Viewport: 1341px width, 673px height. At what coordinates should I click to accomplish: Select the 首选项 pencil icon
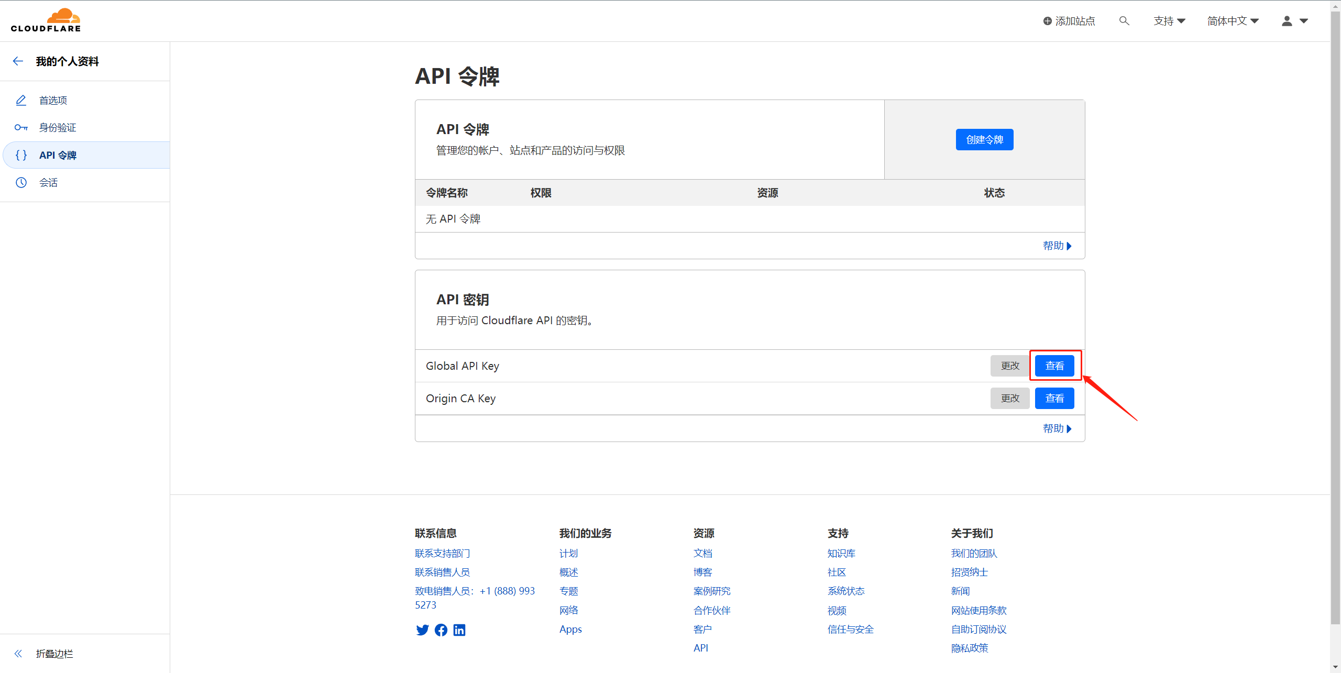coord(21,100)
